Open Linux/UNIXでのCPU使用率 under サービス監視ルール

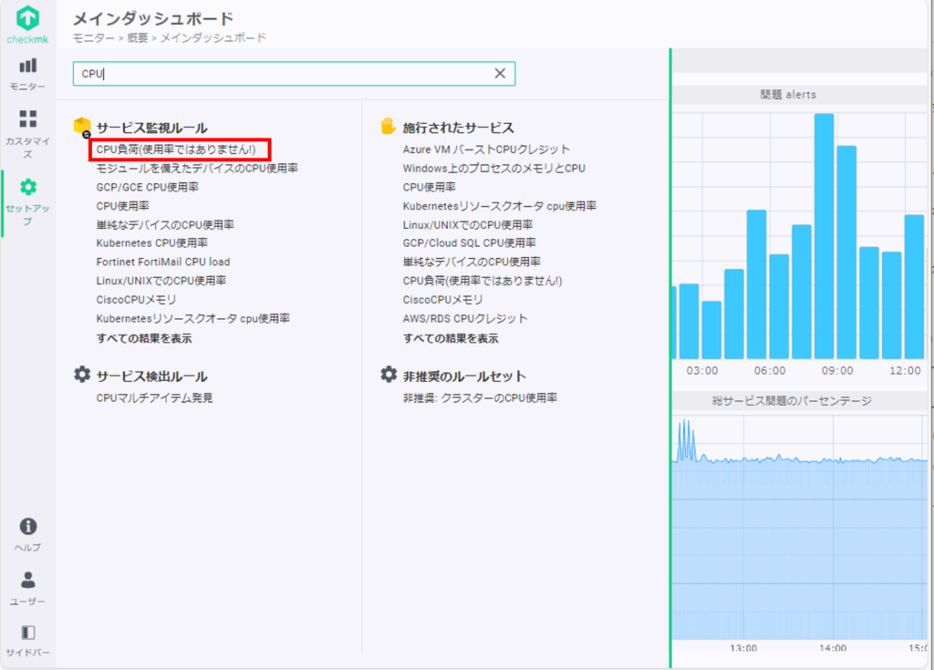[x=161, y=281]
